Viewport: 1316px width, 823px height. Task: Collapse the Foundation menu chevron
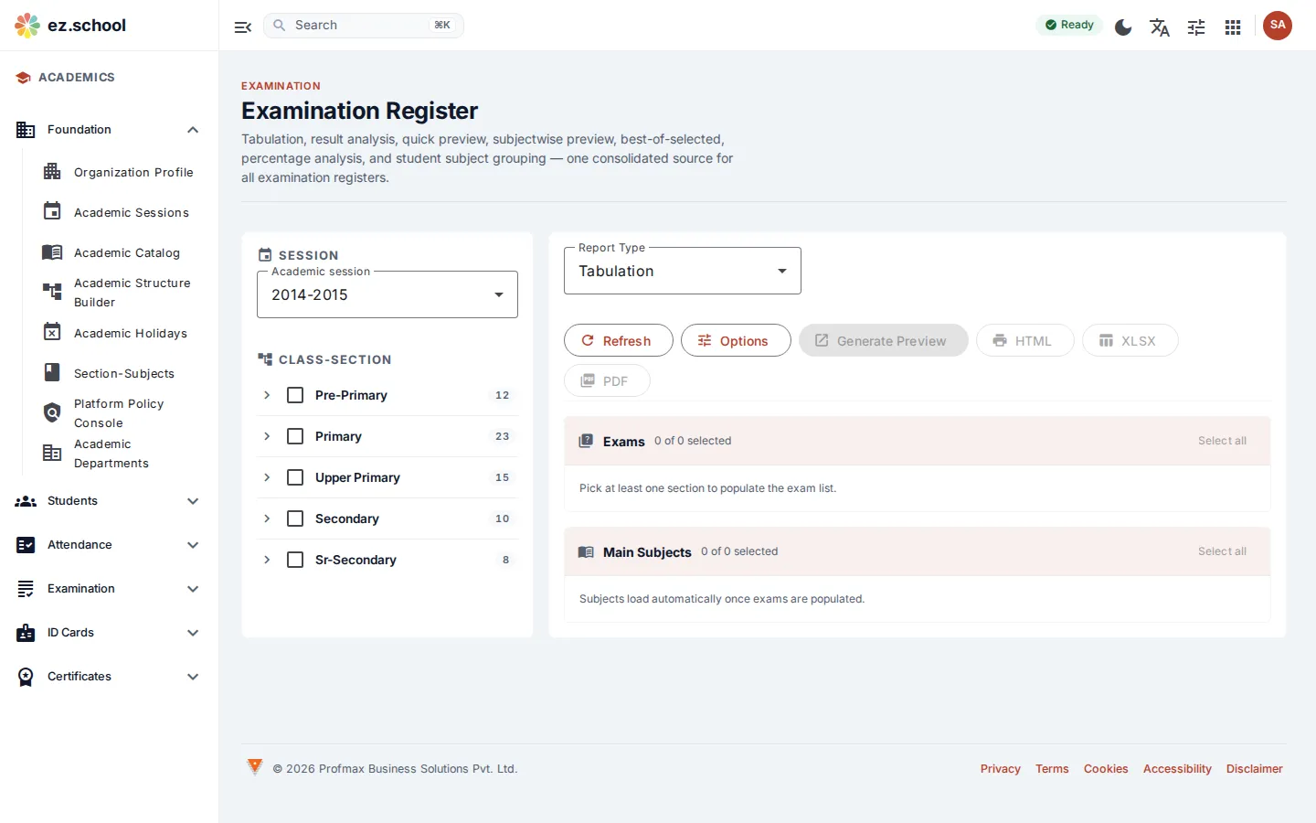tap(193, 130)
